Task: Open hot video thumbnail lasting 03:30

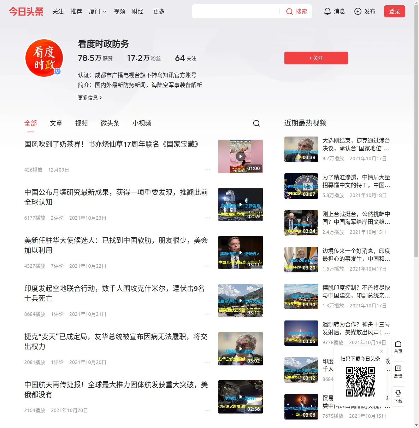Action: (x=301, y=296)
